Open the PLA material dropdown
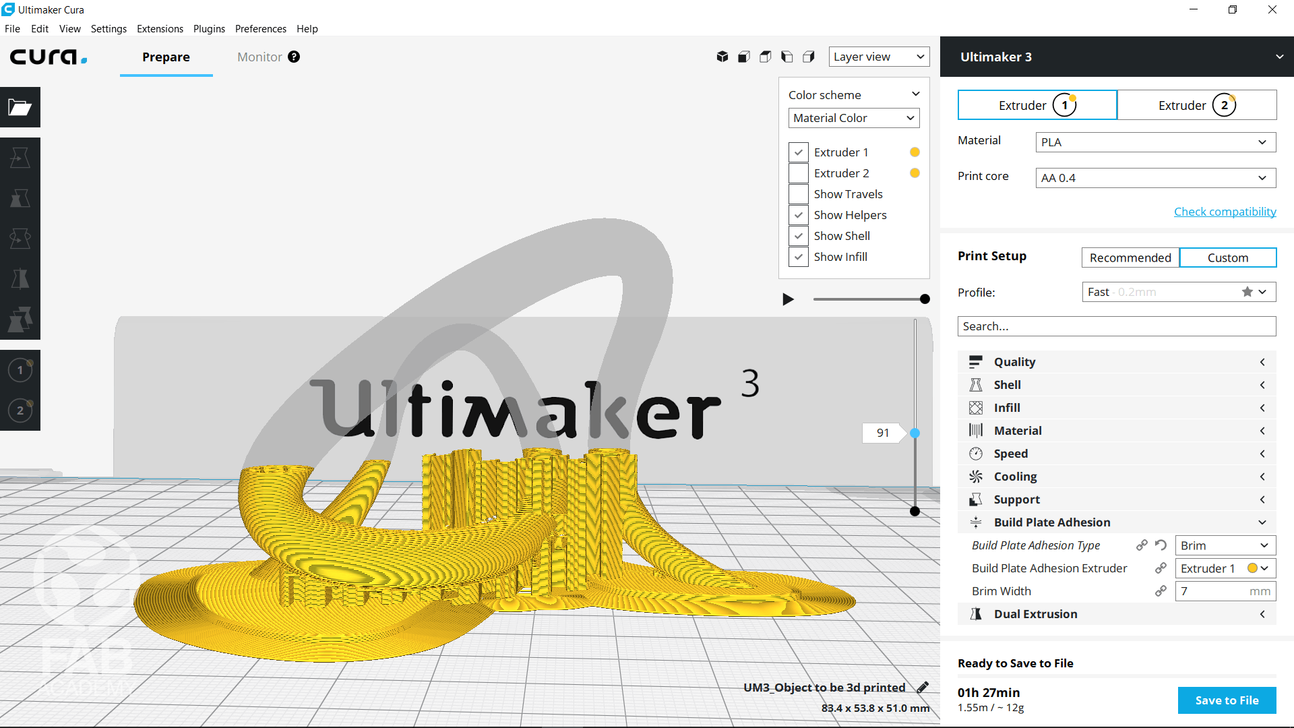 (x=1156, y=142)
